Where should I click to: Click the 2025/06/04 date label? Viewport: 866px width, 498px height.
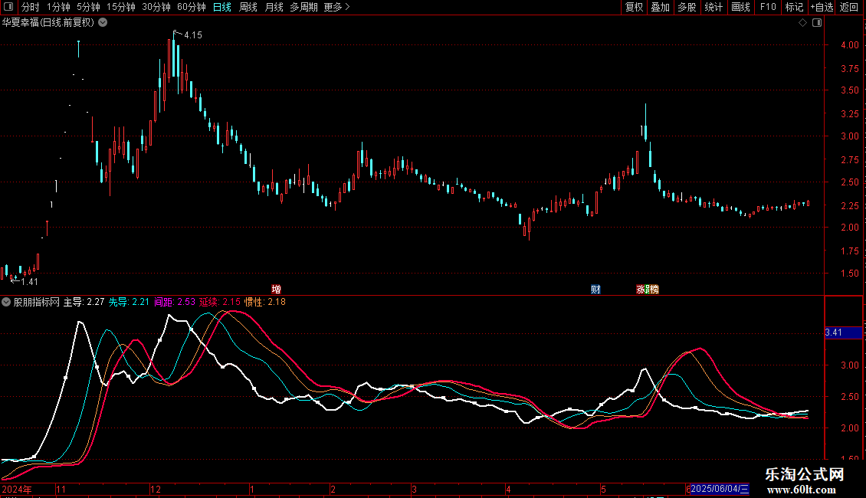pyautogui.click(x=720, y=489)
